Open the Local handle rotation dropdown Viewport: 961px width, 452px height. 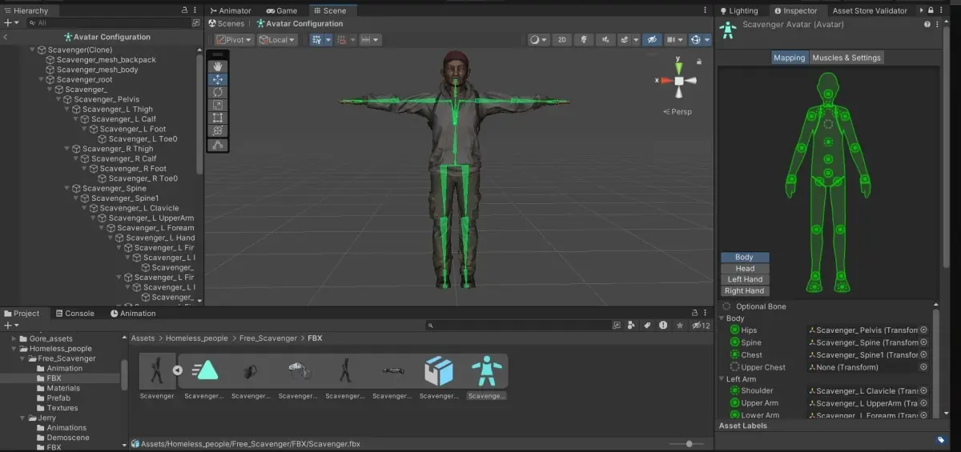(x=277, y=39)
